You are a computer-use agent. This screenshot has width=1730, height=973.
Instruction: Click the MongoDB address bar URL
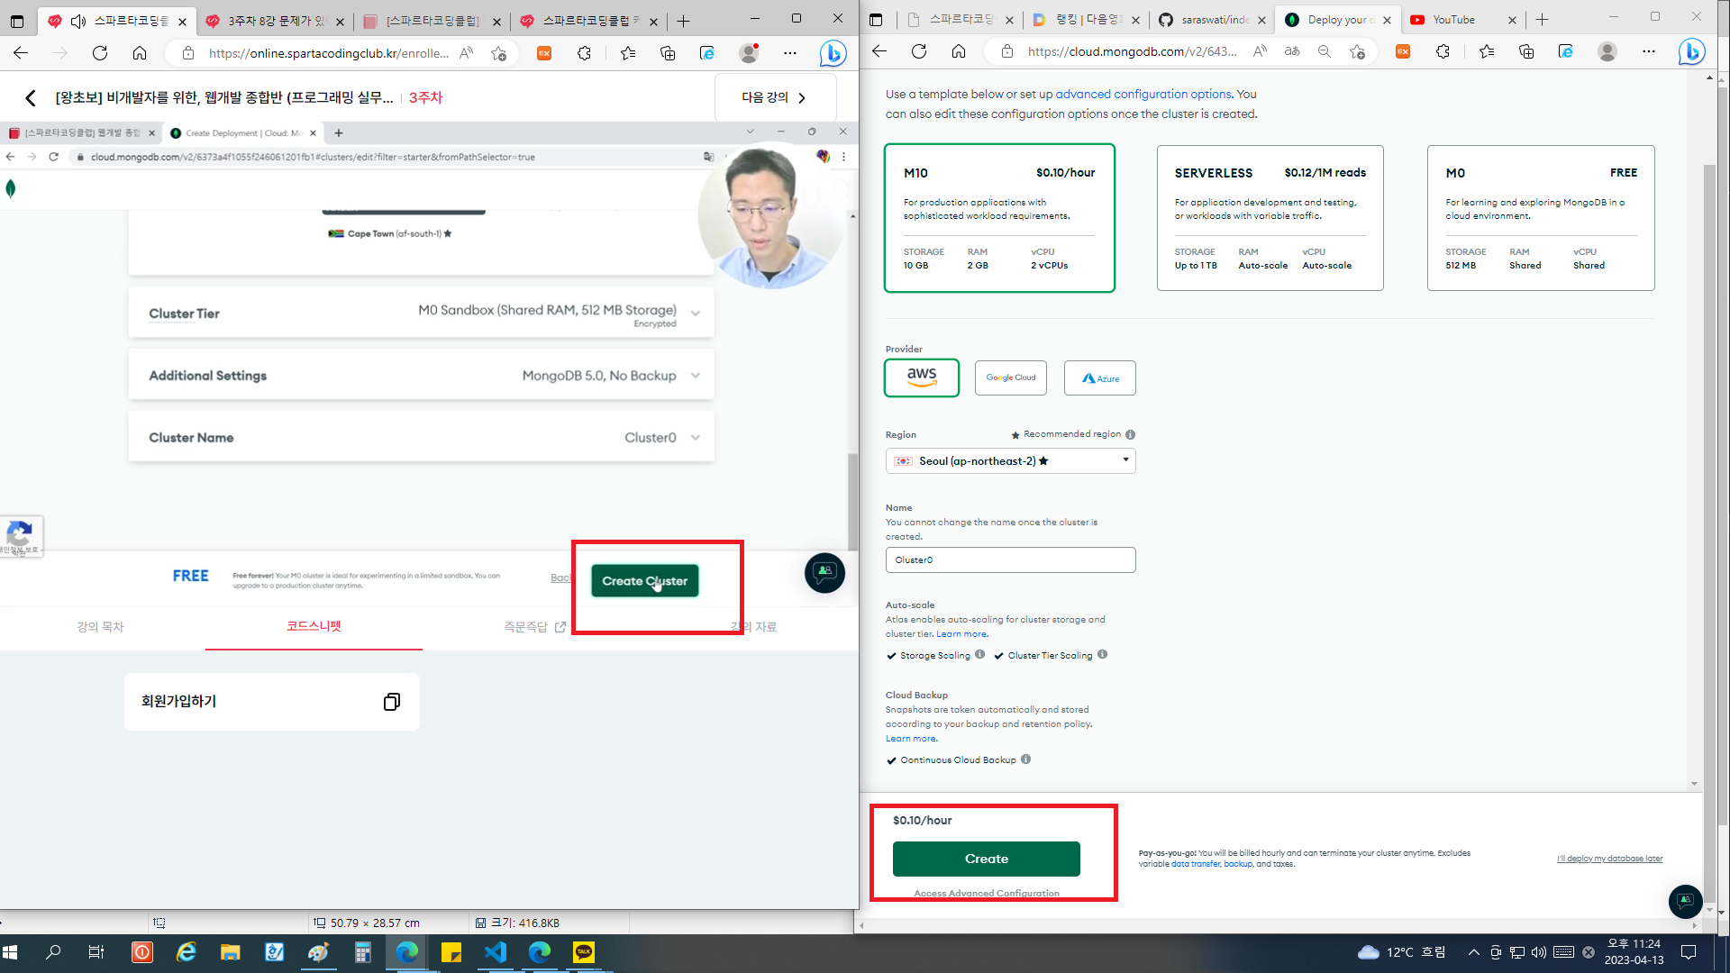[x=1132, y=51]
